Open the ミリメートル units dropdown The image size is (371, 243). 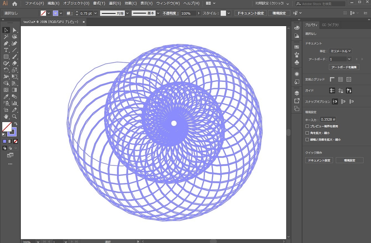pyautogui.click(x=340, y=51)
